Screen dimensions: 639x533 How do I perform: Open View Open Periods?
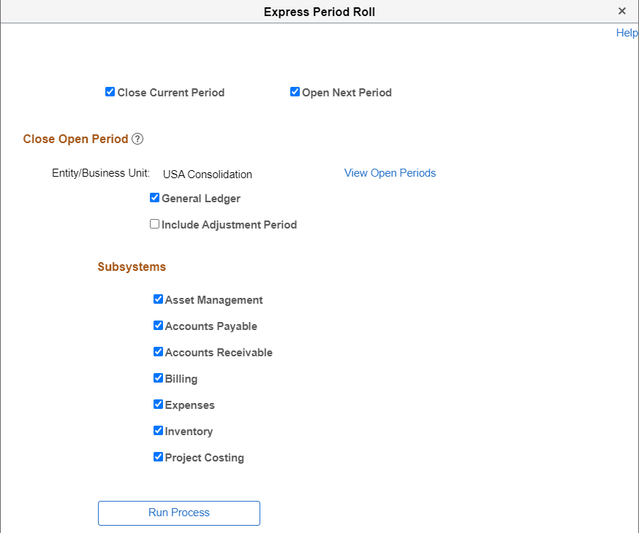[x=390, y=173]
